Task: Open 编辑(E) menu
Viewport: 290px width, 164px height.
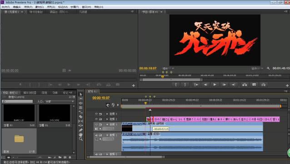Action: 17,7
